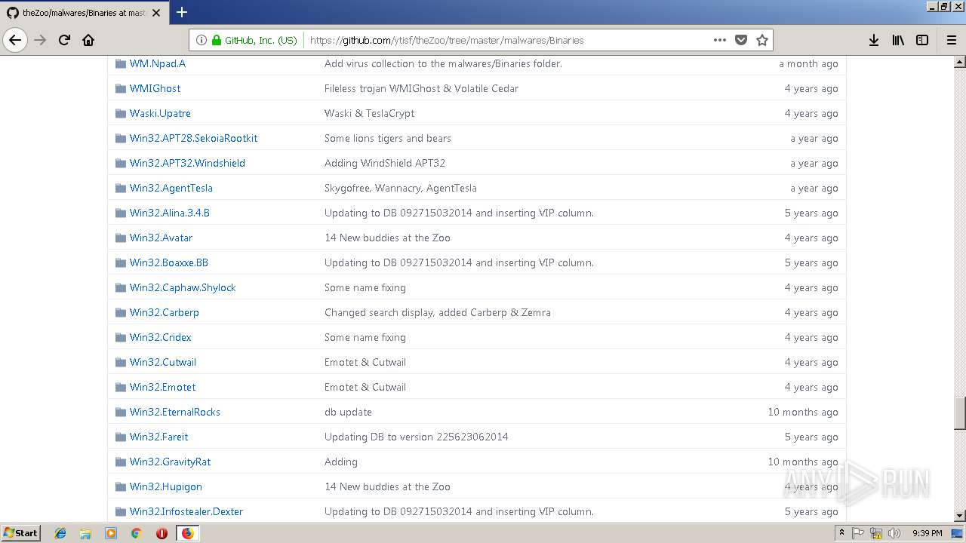This screenshot has height=543, width=966.
Task: Open the Downloads panel
Action: point(874,40)
